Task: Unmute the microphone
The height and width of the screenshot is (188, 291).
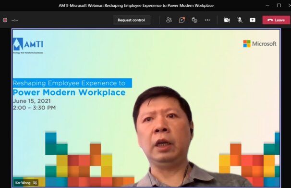Action: (240, 20)
